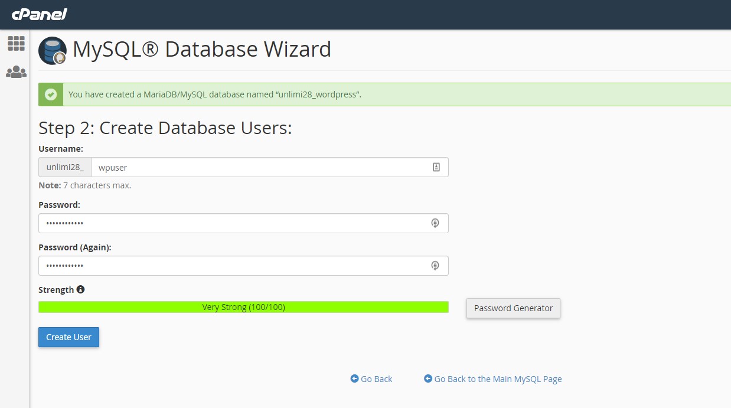The height and width of the screenshot is (408, 731).
Task: Toggle the padlock reveal icon on Password field
Action: point(435,223)
